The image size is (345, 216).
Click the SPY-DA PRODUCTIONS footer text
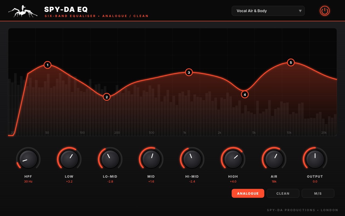coord(302,210)
